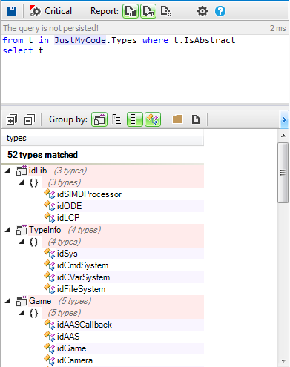Select the idGame type

[71, 348]
